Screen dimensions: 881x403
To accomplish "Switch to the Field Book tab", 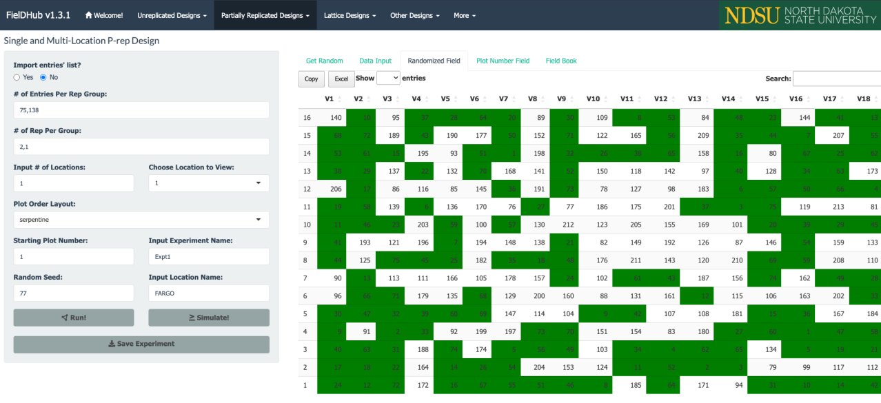I will pos(560,61).
